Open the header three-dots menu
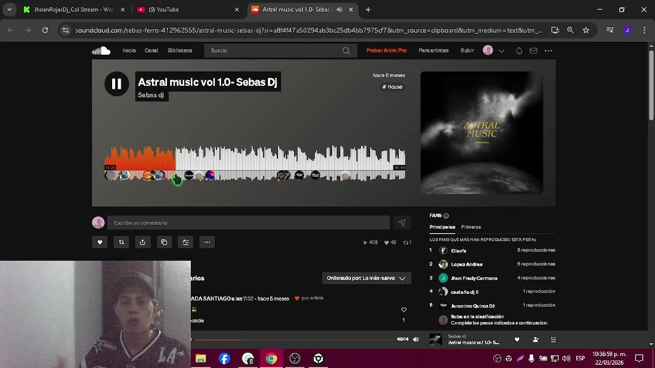 (x=549, y=51)
